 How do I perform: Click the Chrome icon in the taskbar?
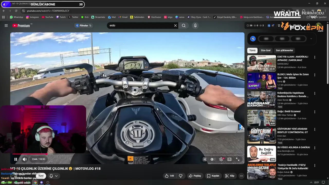pyautogui.click(x=35, y=182)
